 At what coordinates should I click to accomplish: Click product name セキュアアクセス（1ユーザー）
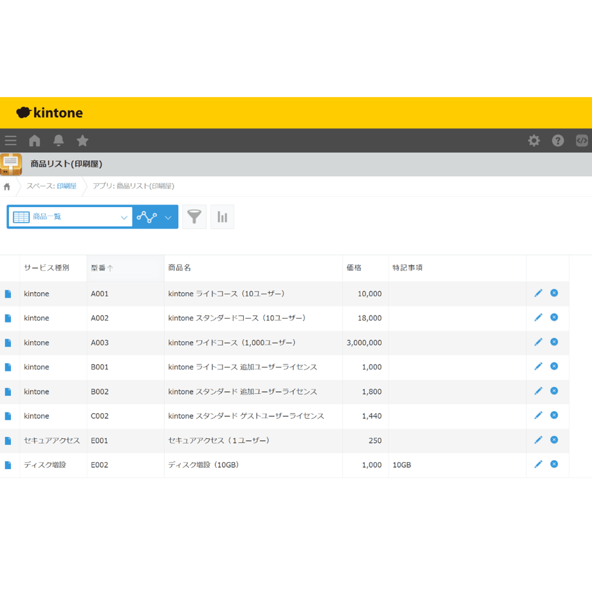click(219, 441)
